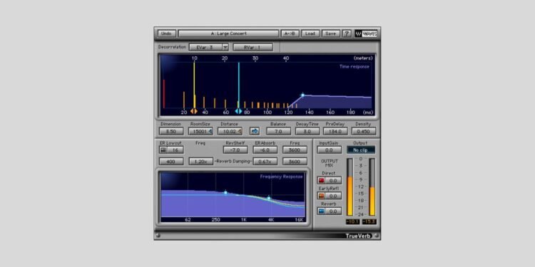Click the InputGain value 0.0
This screenshot has height=267, width=535.
coord(330,150)
